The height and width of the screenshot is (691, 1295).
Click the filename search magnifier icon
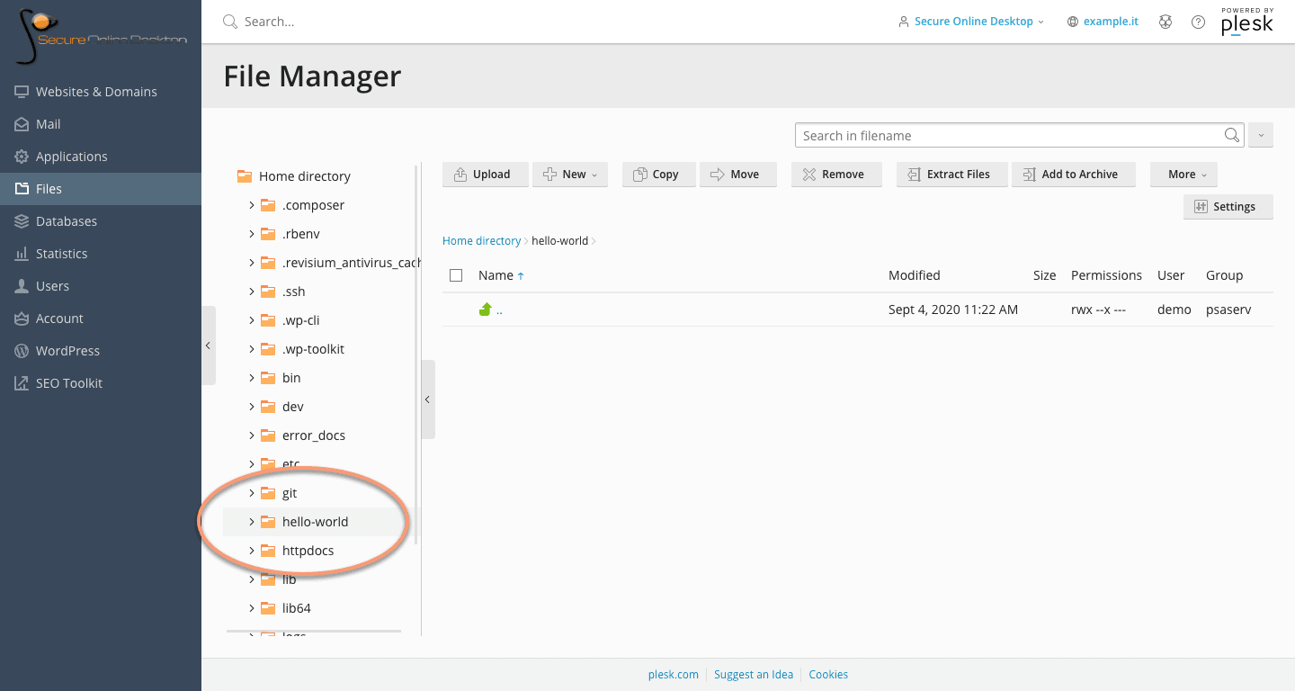(1232, 135)
